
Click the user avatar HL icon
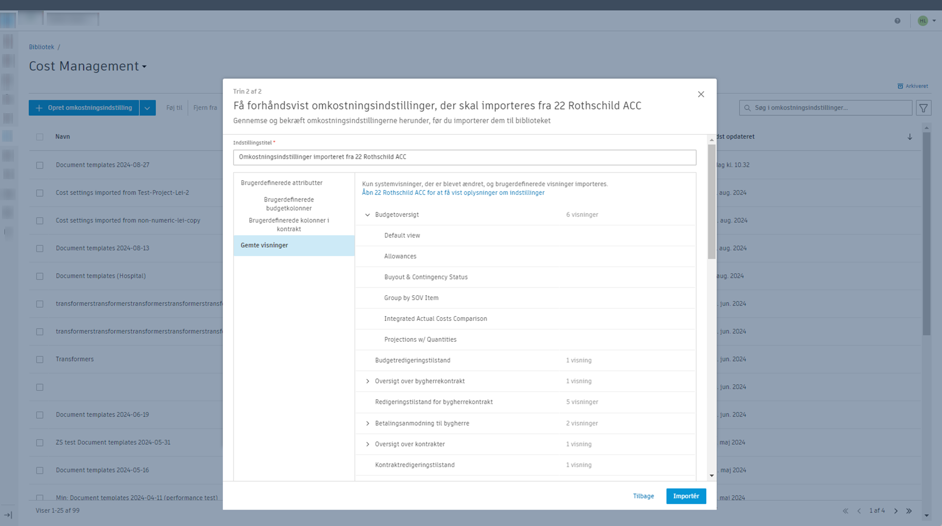coord(923,20)
